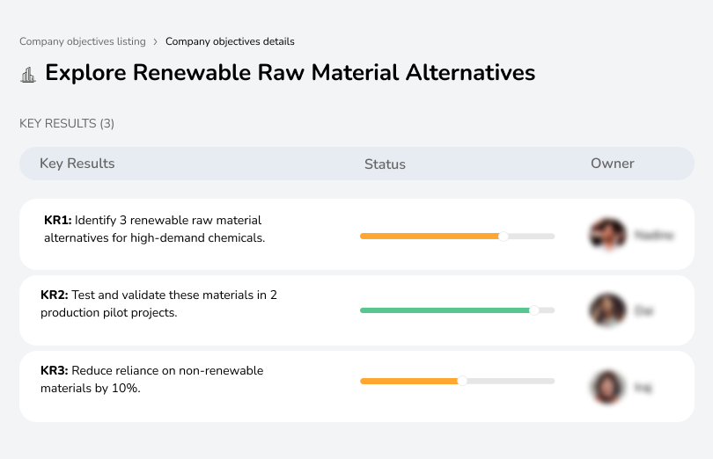This screenshot has height=459, width=713.
Task: Click the blurred owner name in KR3 row
Action: point(643,388)
